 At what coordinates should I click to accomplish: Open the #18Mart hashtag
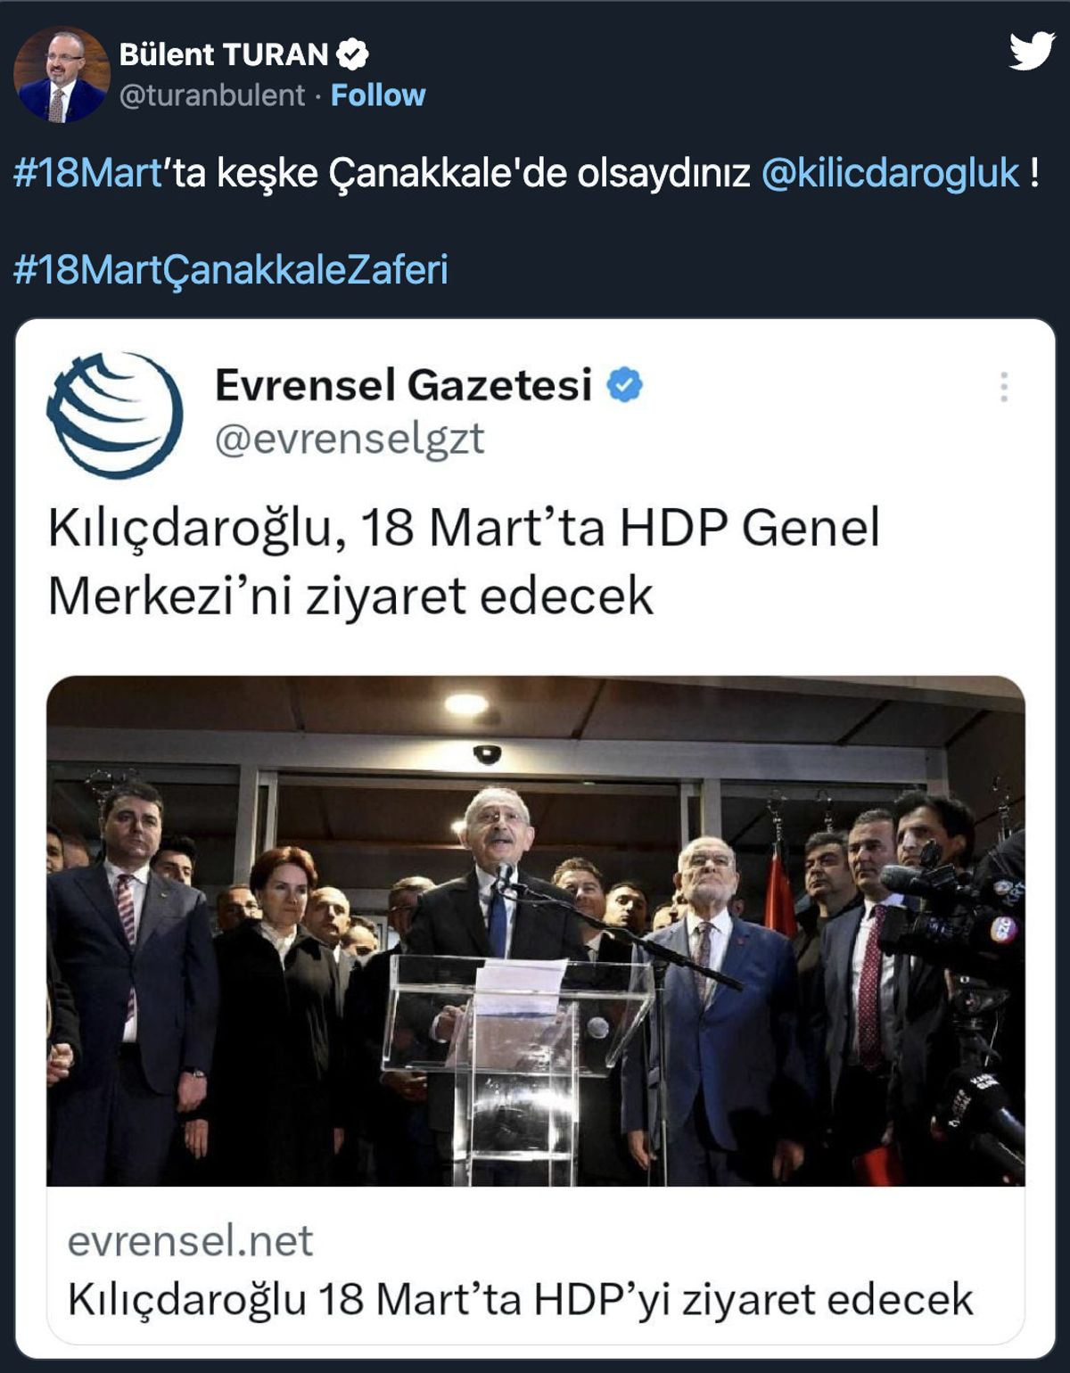88,173
